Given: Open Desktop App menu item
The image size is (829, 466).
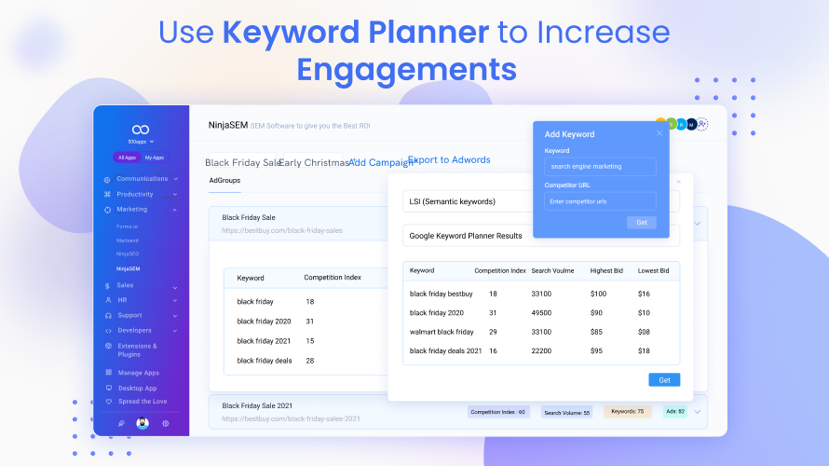Looking at the screenshot, I should tap(138, 389).
